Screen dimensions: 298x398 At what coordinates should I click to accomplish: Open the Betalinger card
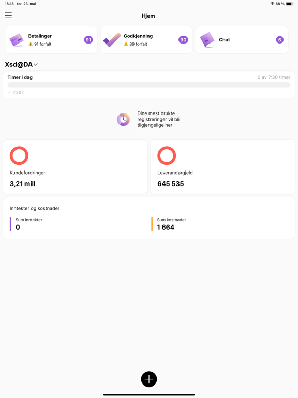51,40
